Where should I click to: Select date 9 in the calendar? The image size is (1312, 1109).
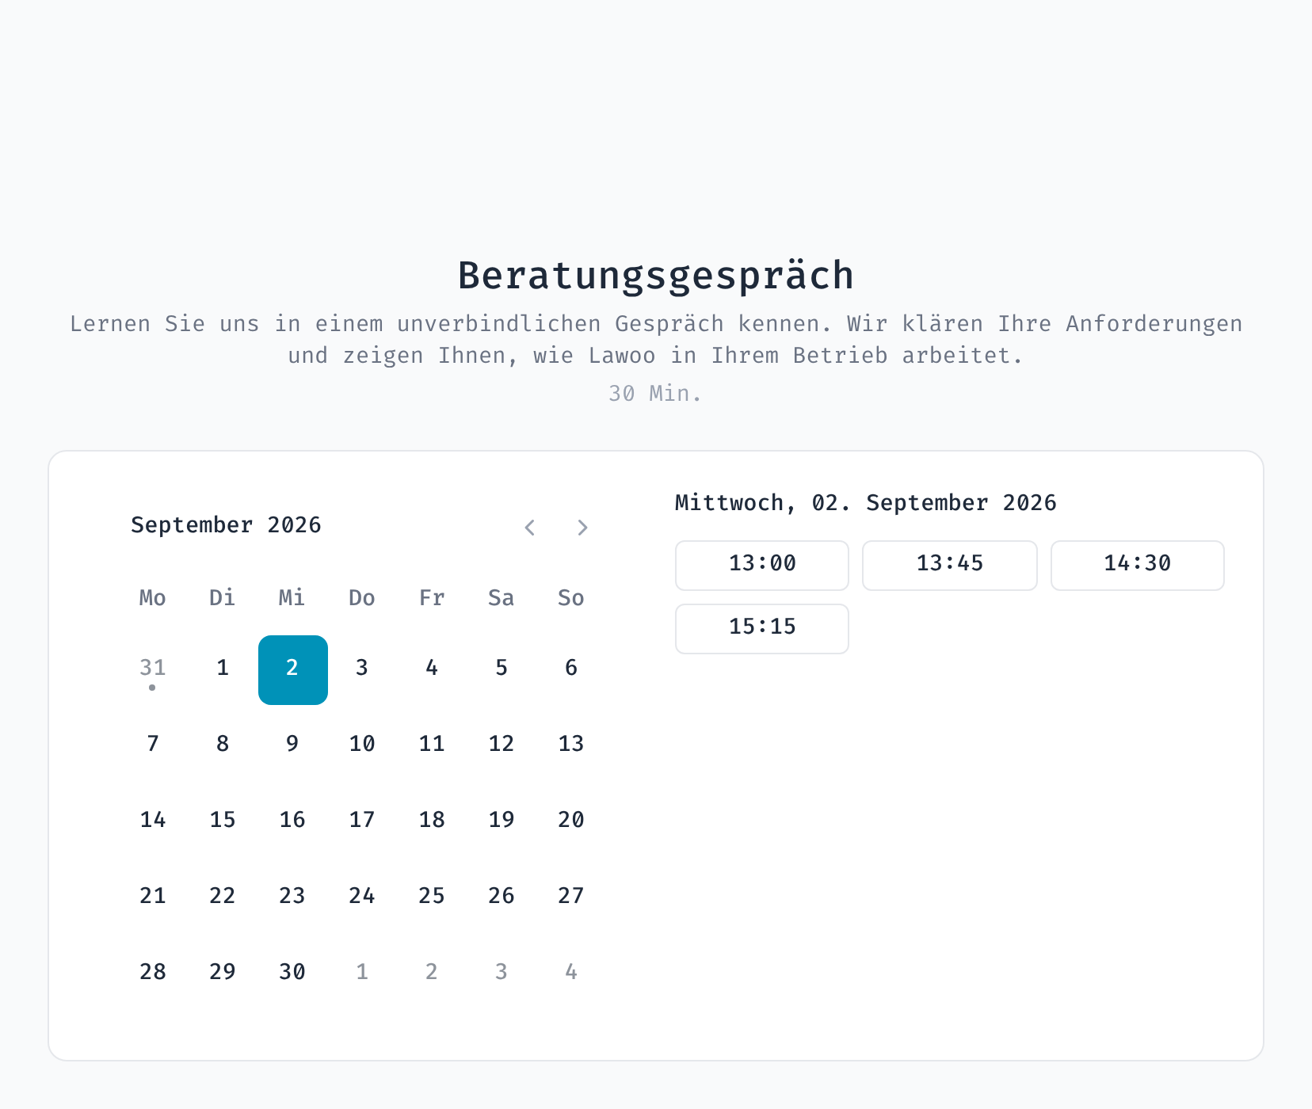tap(292, 746)
